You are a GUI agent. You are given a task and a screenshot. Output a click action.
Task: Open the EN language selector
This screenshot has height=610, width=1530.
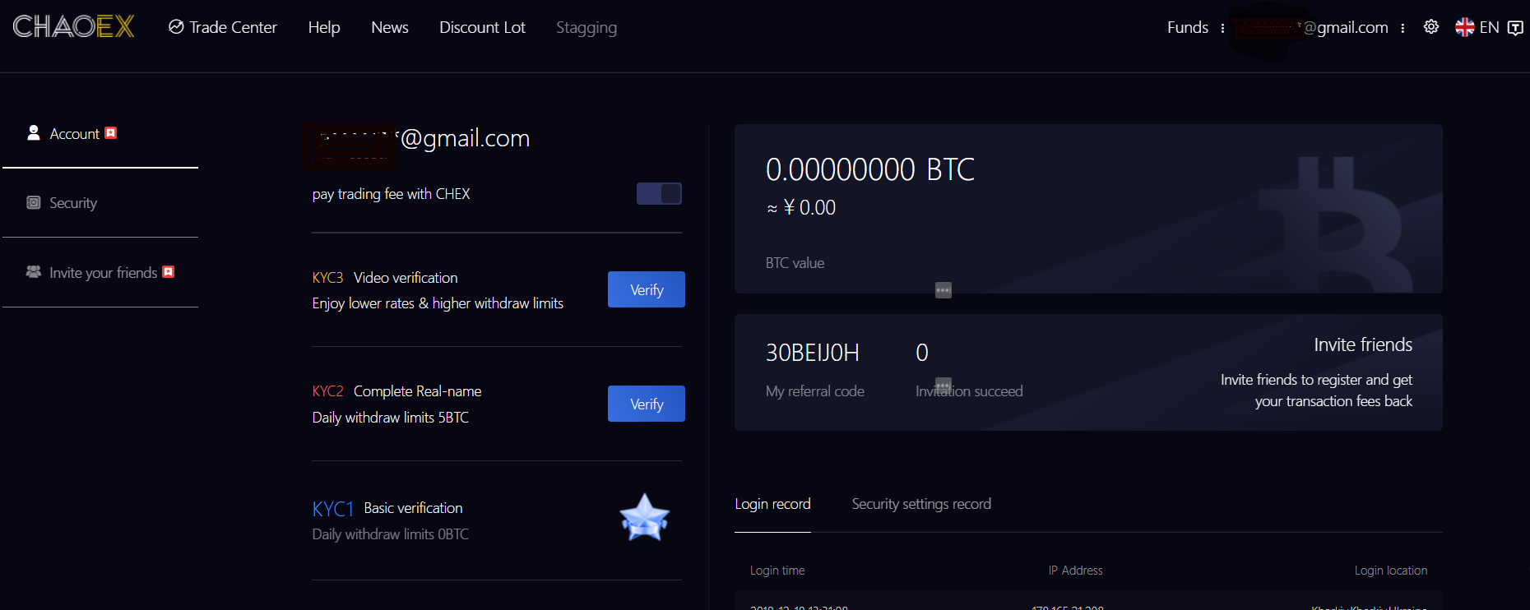pyautogui.click(x=1489, y=27)
